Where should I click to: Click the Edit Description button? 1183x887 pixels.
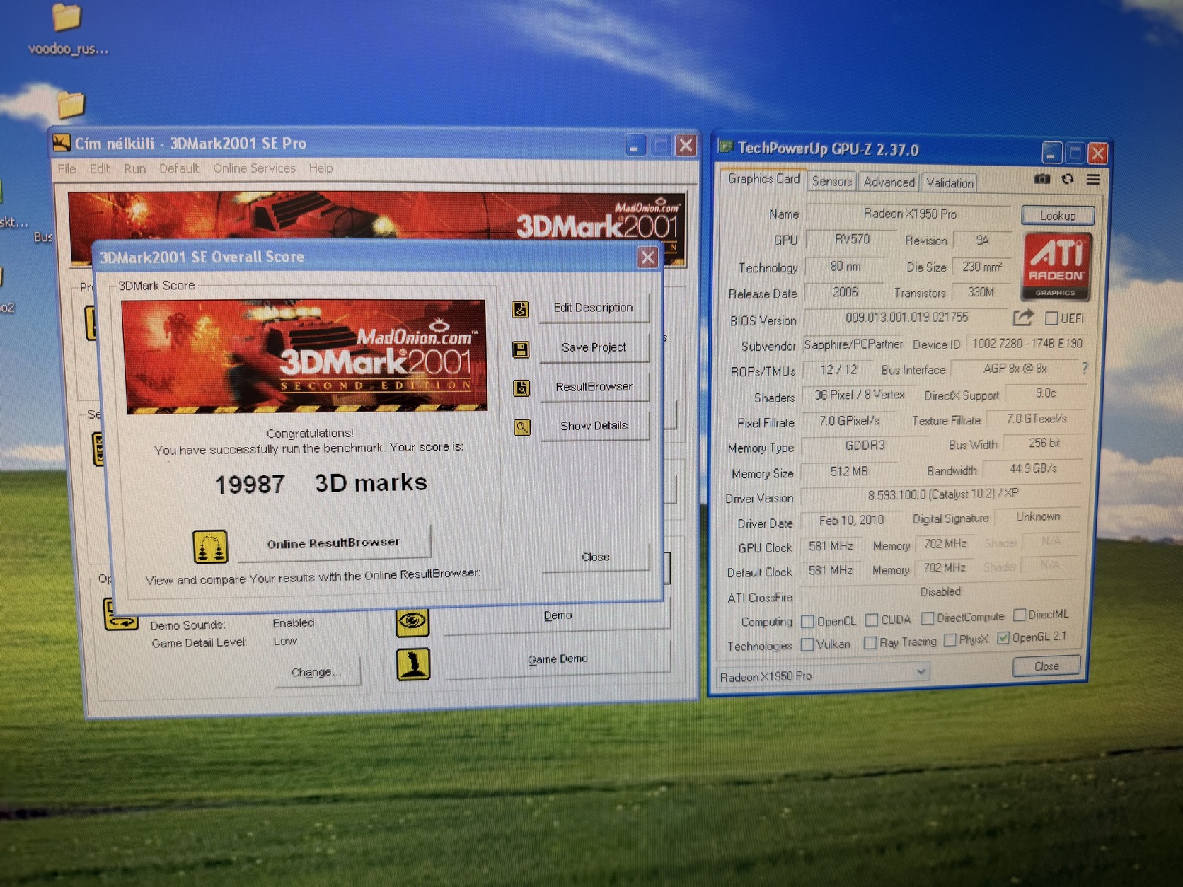tap(593, 308)
